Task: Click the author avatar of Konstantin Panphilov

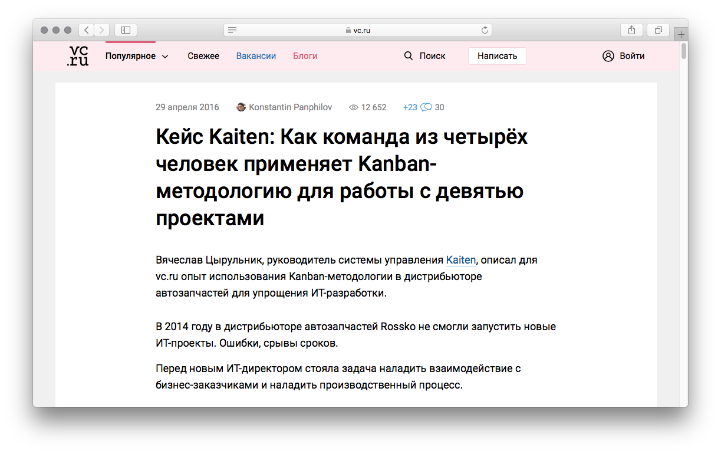Action: [241, 107]
